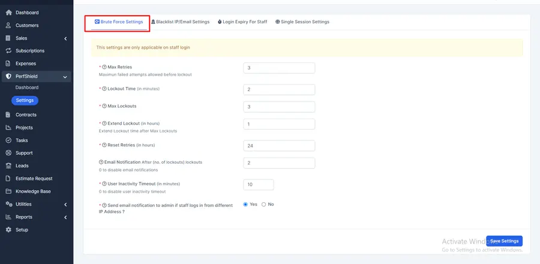Collapse the PerfShield menu chevron
Image resolution: width=540 pixels, height=264 pixels.
click(x=65, y=77)
